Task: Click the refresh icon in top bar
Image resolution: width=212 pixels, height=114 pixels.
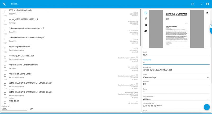Action: tap(192, 4)
